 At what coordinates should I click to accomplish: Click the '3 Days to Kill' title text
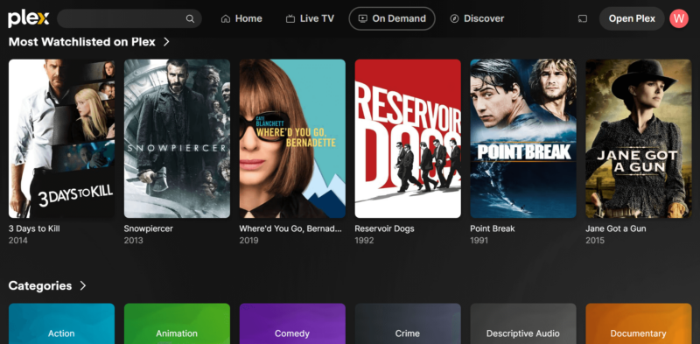pos(34,228)
